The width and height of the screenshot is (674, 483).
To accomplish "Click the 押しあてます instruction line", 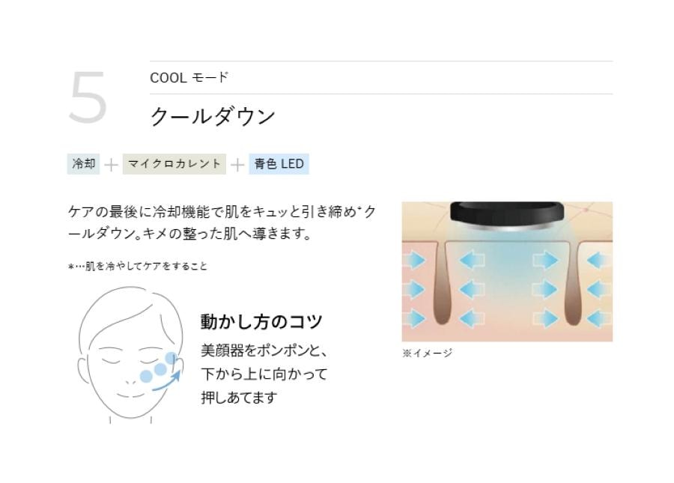I will (x=239, y=398).
